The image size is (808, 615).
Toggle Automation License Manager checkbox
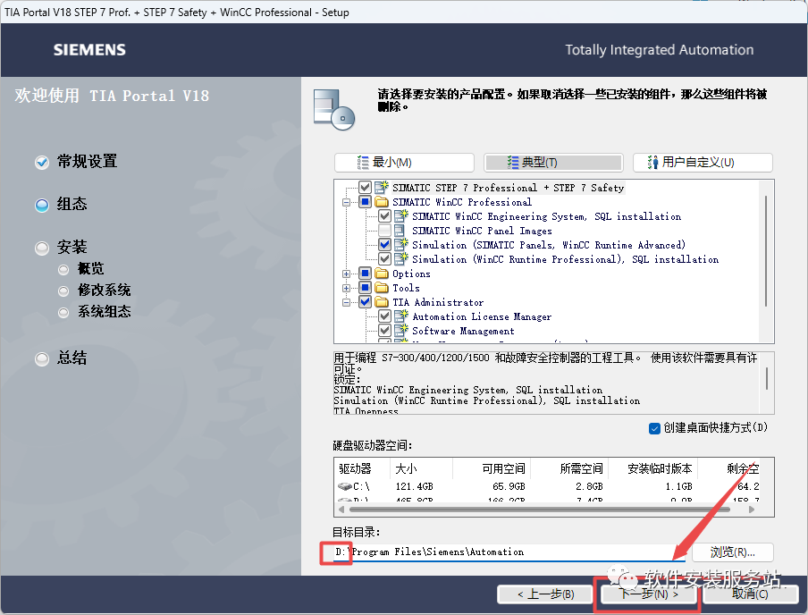coord(384,316)
